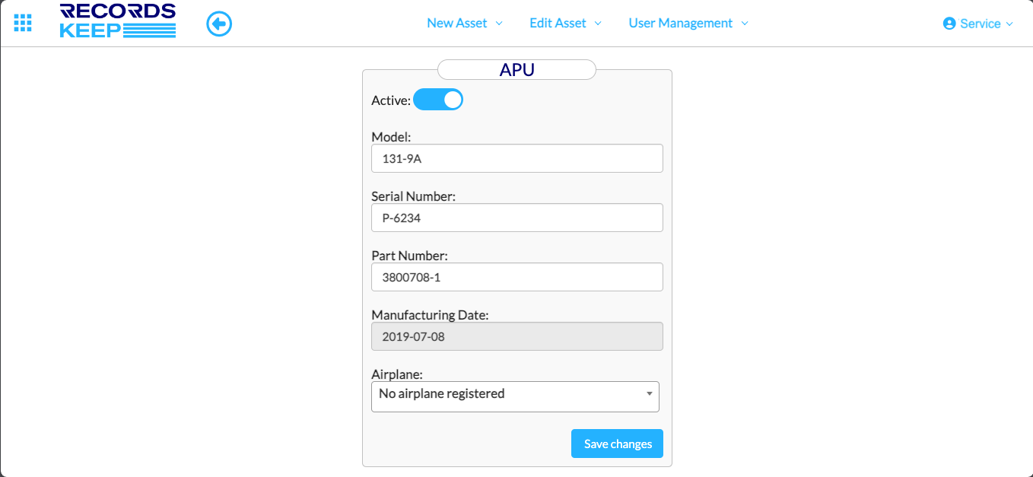Open the User Management menu

tap(680, 24)
